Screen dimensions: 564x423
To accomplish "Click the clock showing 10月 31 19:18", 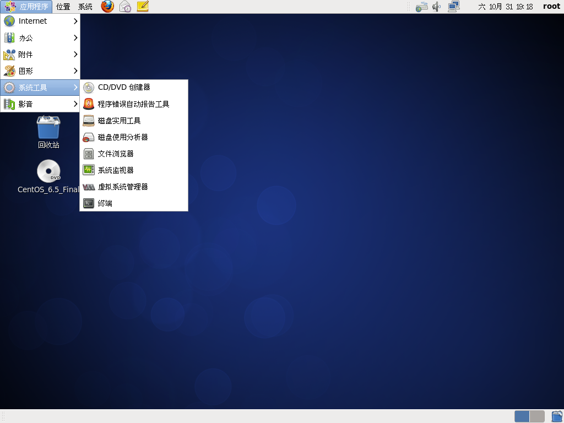I will [506, 7].
